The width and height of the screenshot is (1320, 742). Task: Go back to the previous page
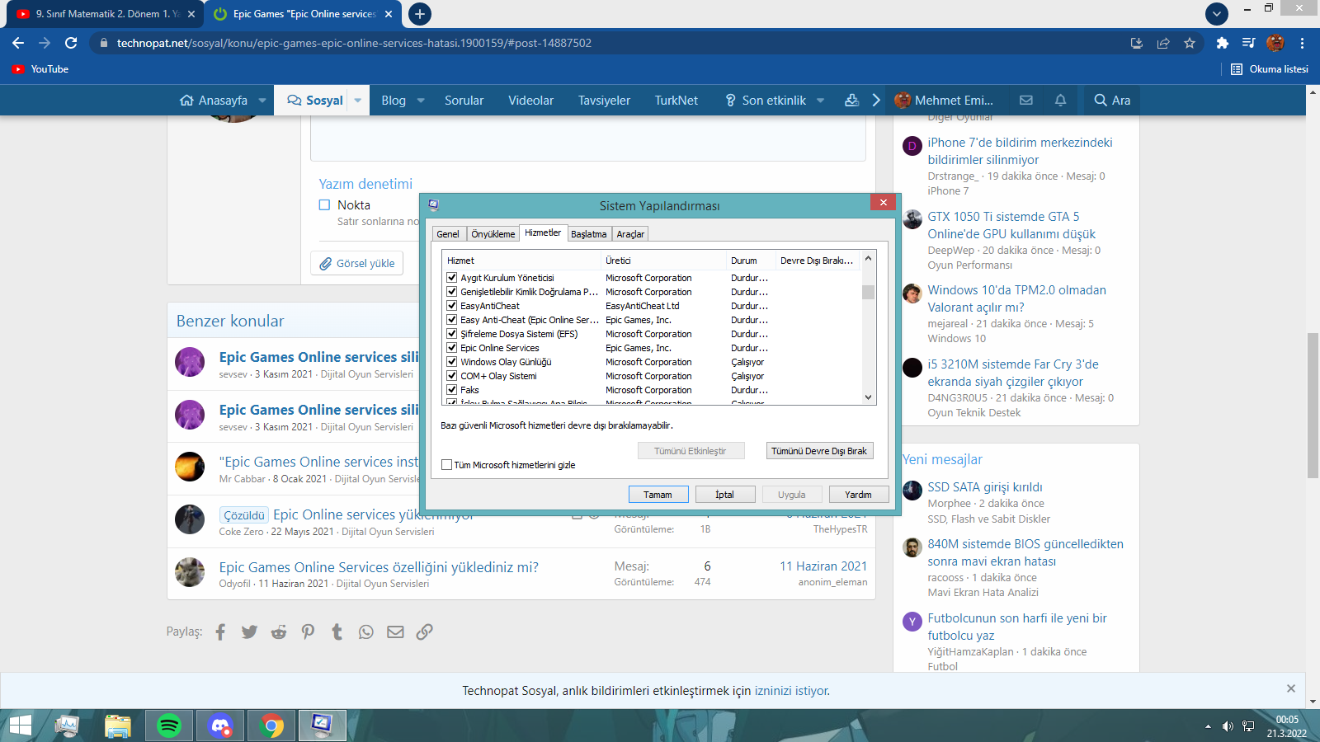[18, 43]
